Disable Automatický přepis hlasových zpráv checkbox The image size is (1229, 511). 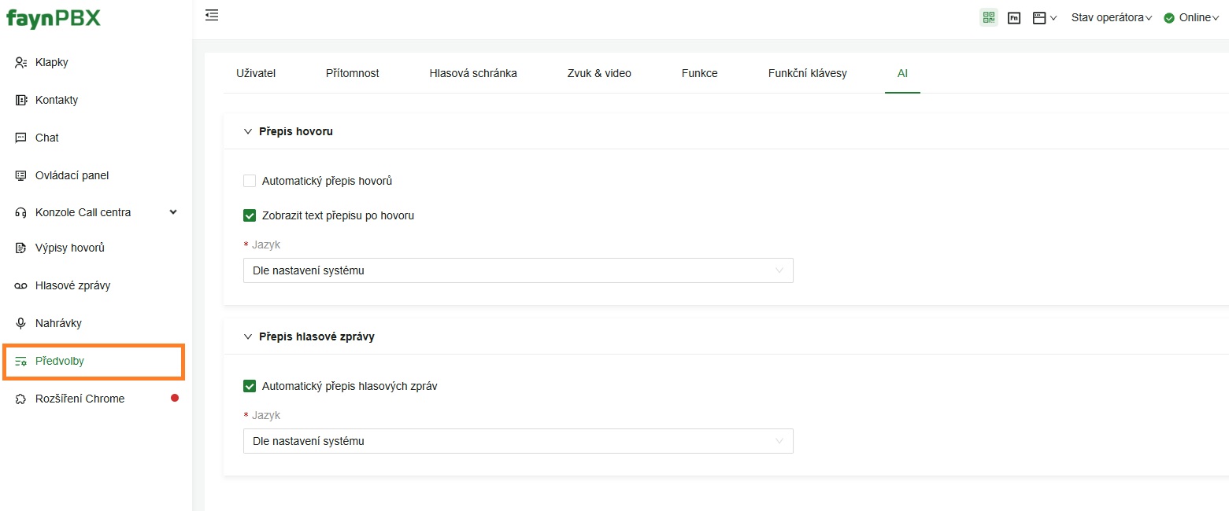250,386
